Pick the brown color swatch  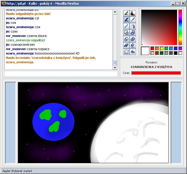point(157,53)
